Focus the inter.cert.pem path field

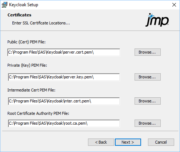pyautogui.click(x=64, y=101)
